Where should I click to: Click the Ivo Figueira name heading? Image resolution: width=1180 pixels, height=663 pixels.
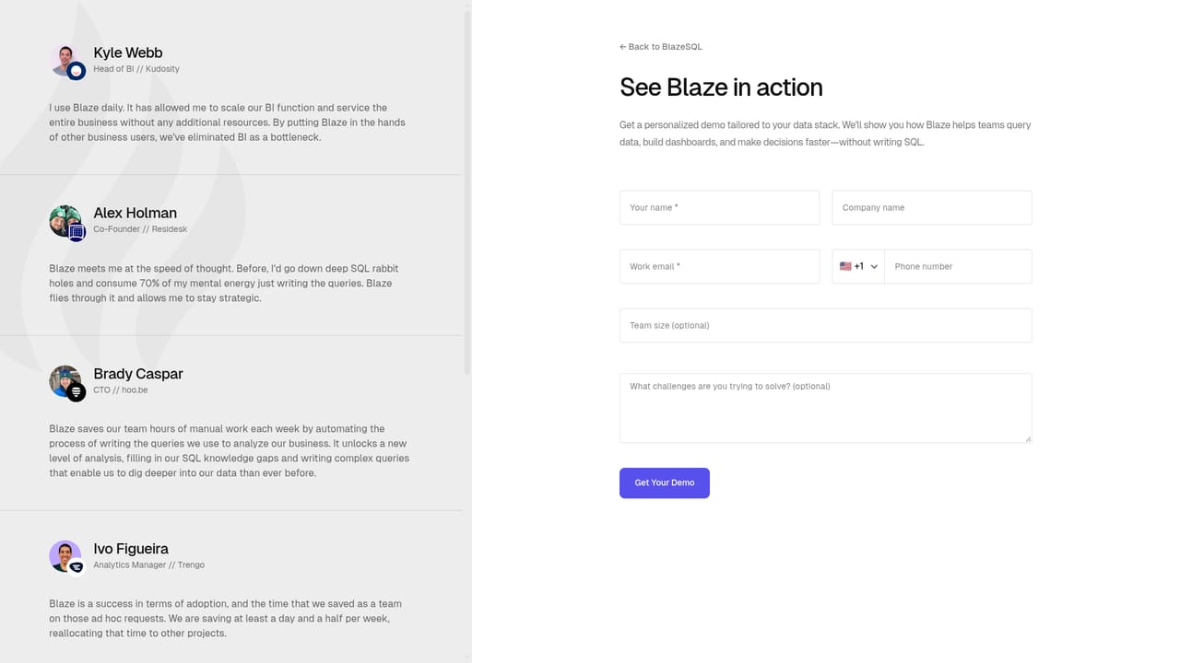[131, 549]
